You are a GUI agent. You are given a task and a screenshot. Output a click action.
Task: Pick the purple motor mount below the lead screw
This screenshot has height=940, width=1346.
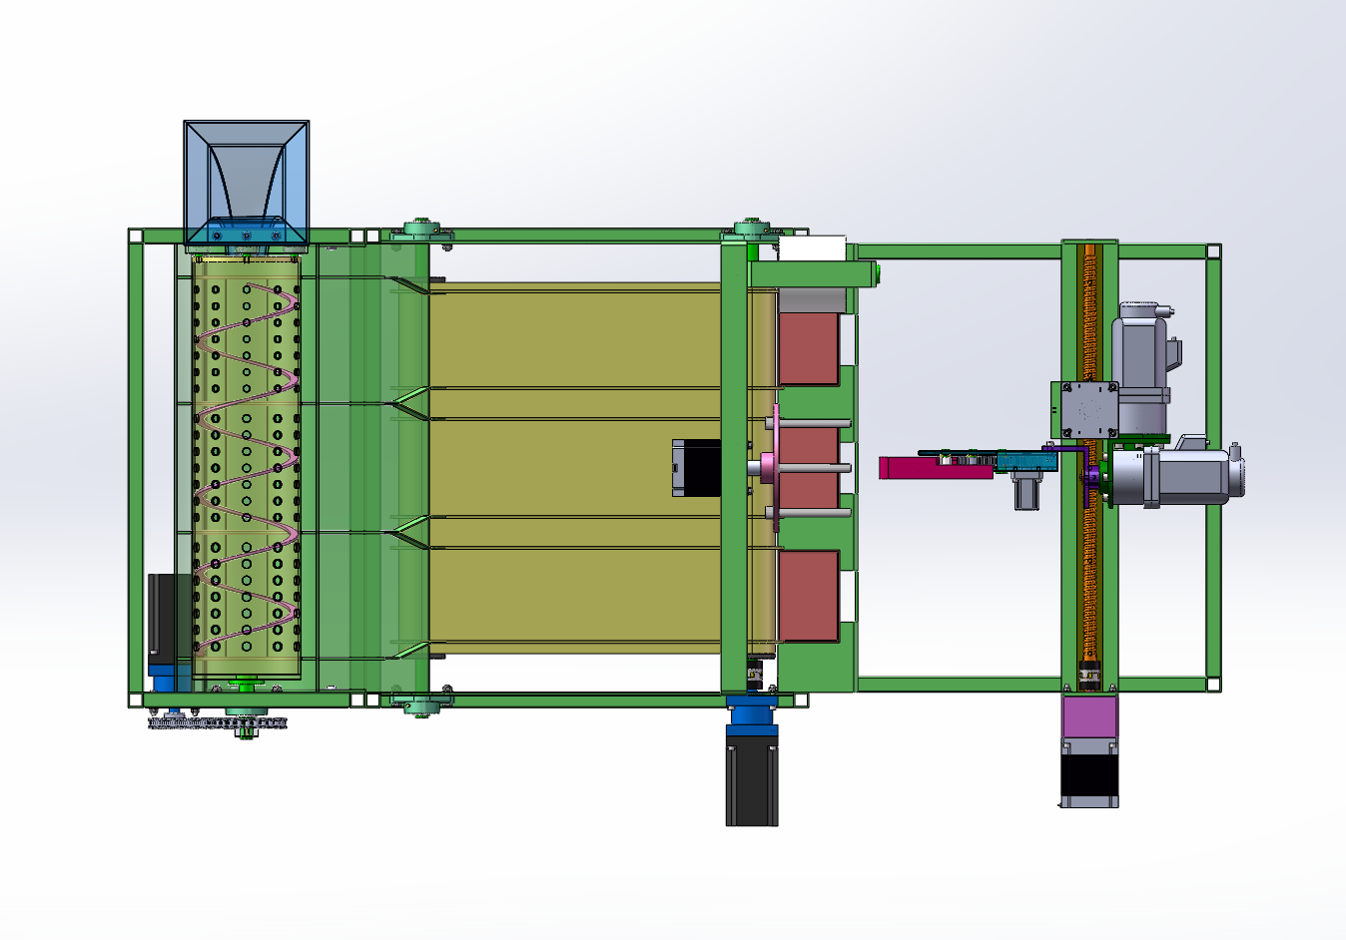[1089, 717]
